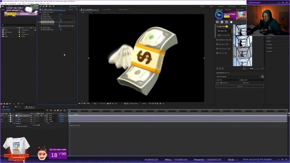The image size is (290, 163).
Task: Open the Effect menu
Action: [24, 4]
